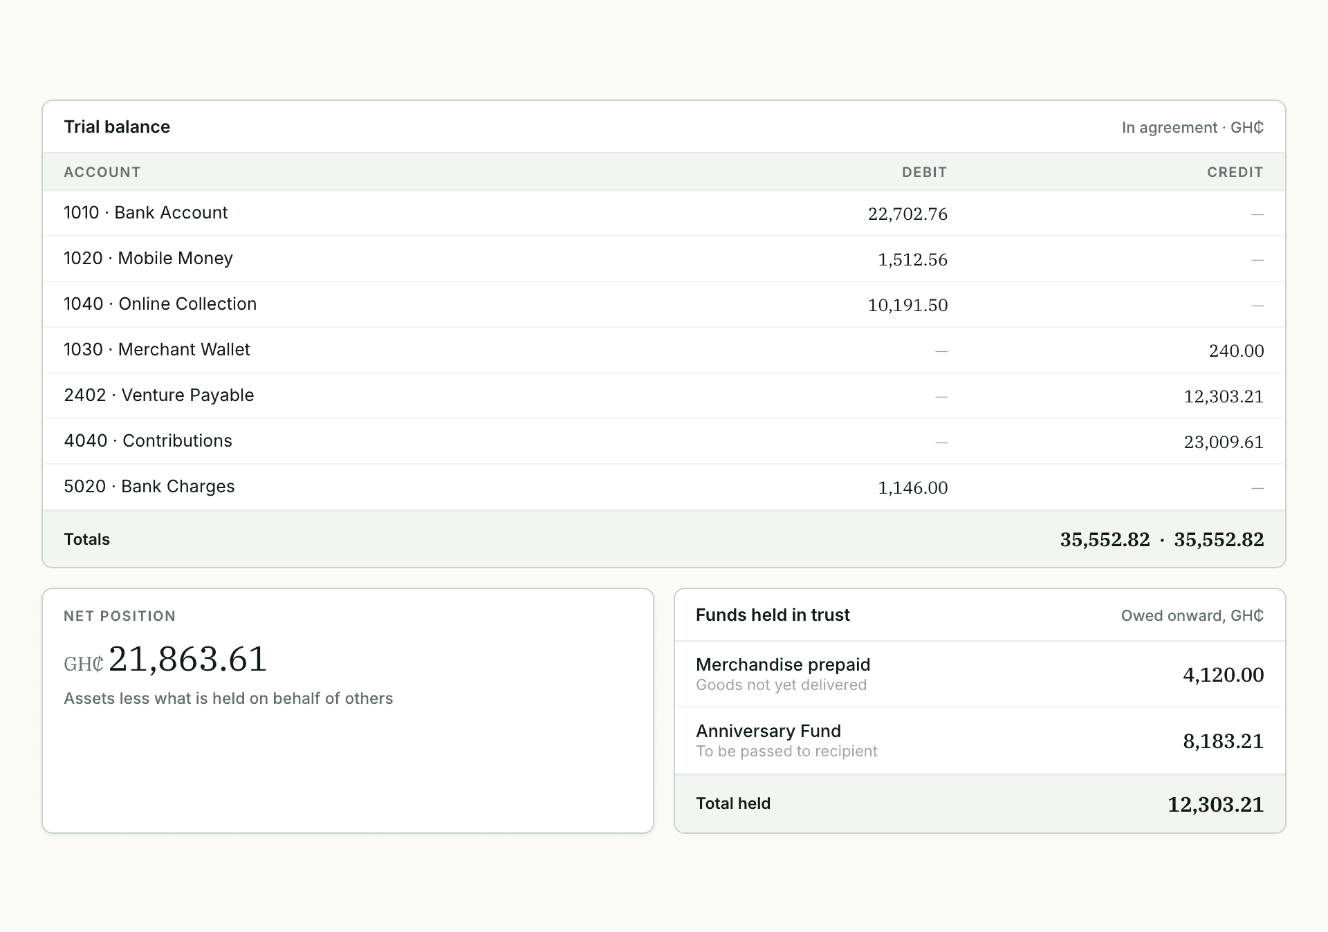
Task: Click the 'NET POSITION' label
Action: coord(120,616)
